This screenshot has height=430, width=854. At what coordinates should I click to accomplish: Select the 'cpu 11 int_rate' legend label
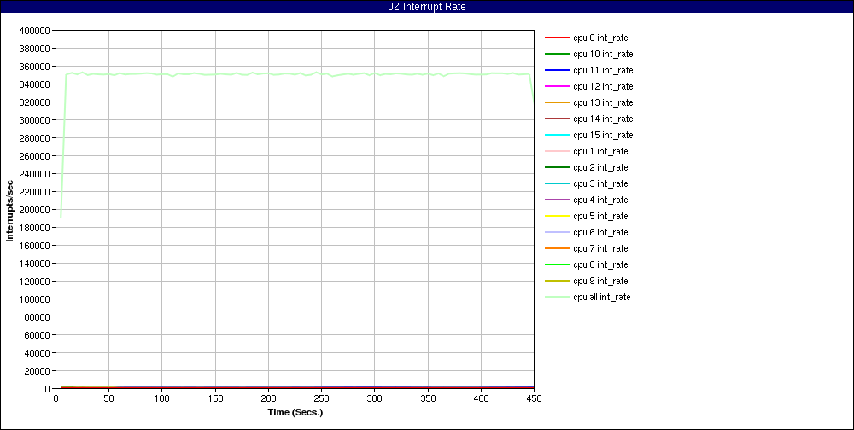(603, 70)
